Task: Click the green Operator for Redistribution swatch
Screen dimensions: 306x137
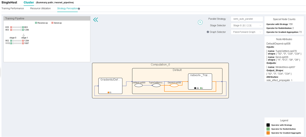Action: [x=268, y=129]
